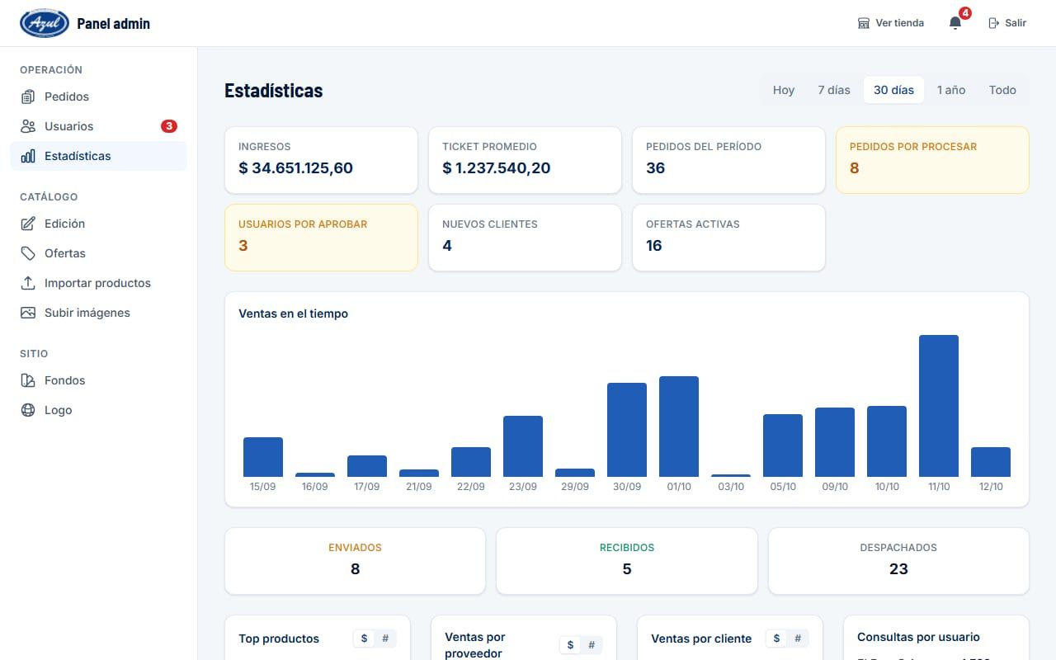Image resolution: width=1056 pixels, height=660 pixels.
Task: Click the Panel admin title text
Action: coord(114,23)
